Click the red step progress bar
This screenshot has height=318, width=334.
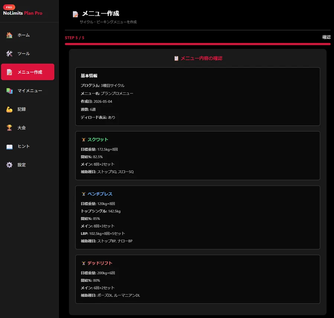coord(198,44)
